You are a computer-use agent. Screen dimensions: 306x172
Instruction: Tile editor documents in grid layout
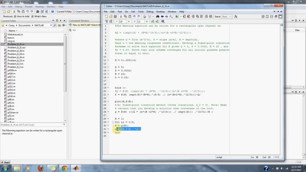click(x=263, y=17)
